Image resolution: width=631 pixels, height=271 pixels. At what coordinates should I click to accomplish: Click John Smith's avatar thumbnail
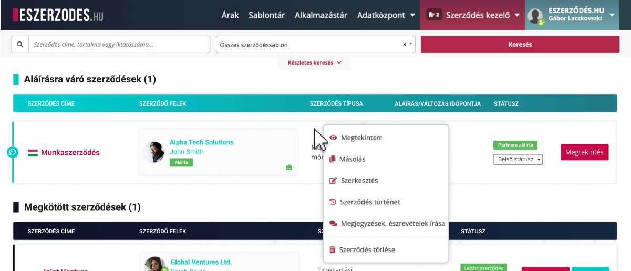[153, 152]
